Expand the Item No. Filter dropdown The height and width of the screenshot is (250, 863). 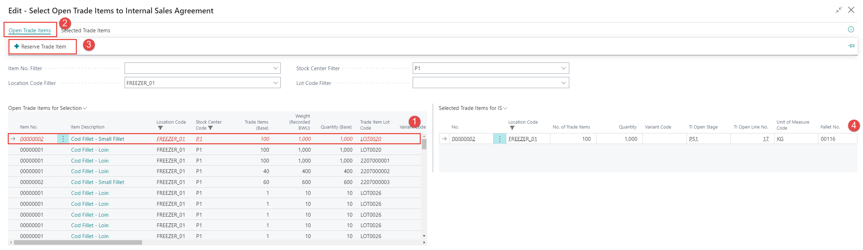pyautogui.click(x=276, y=68)
